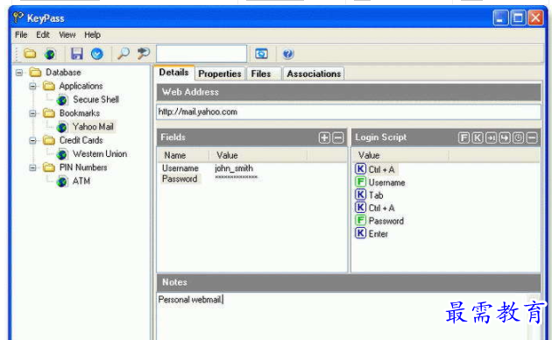Collapse the Credit Cards folder node
Viewport: 552px width, 340px height.
[32, 140]
